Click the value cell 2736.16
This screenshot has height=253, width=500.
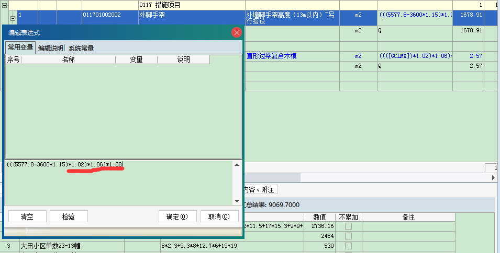319,226
